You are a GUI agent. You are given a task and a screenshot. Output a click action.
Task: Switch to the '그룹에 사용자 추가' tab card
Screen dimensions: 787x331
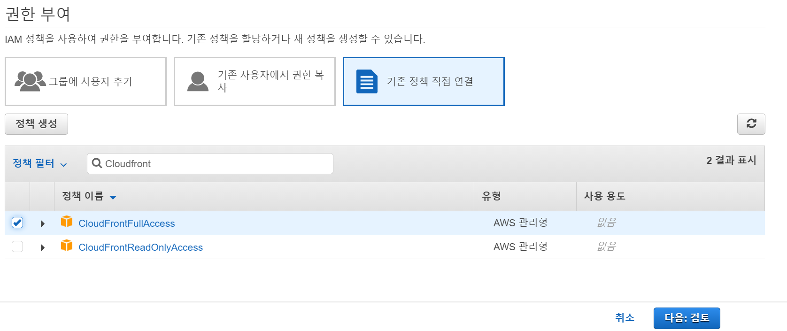click(85, 81)
